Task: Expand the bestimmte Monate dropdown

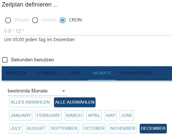Action: tap(37, 91)
